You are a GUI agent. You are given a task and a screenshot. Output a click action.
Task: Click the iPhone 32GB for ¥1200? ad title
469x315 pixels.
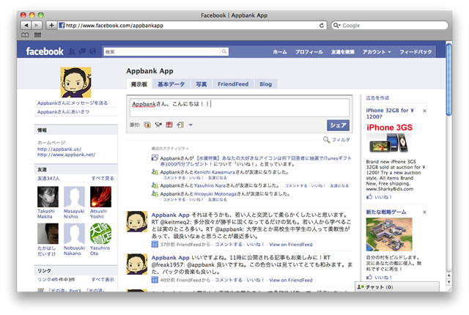click(390, 114)
